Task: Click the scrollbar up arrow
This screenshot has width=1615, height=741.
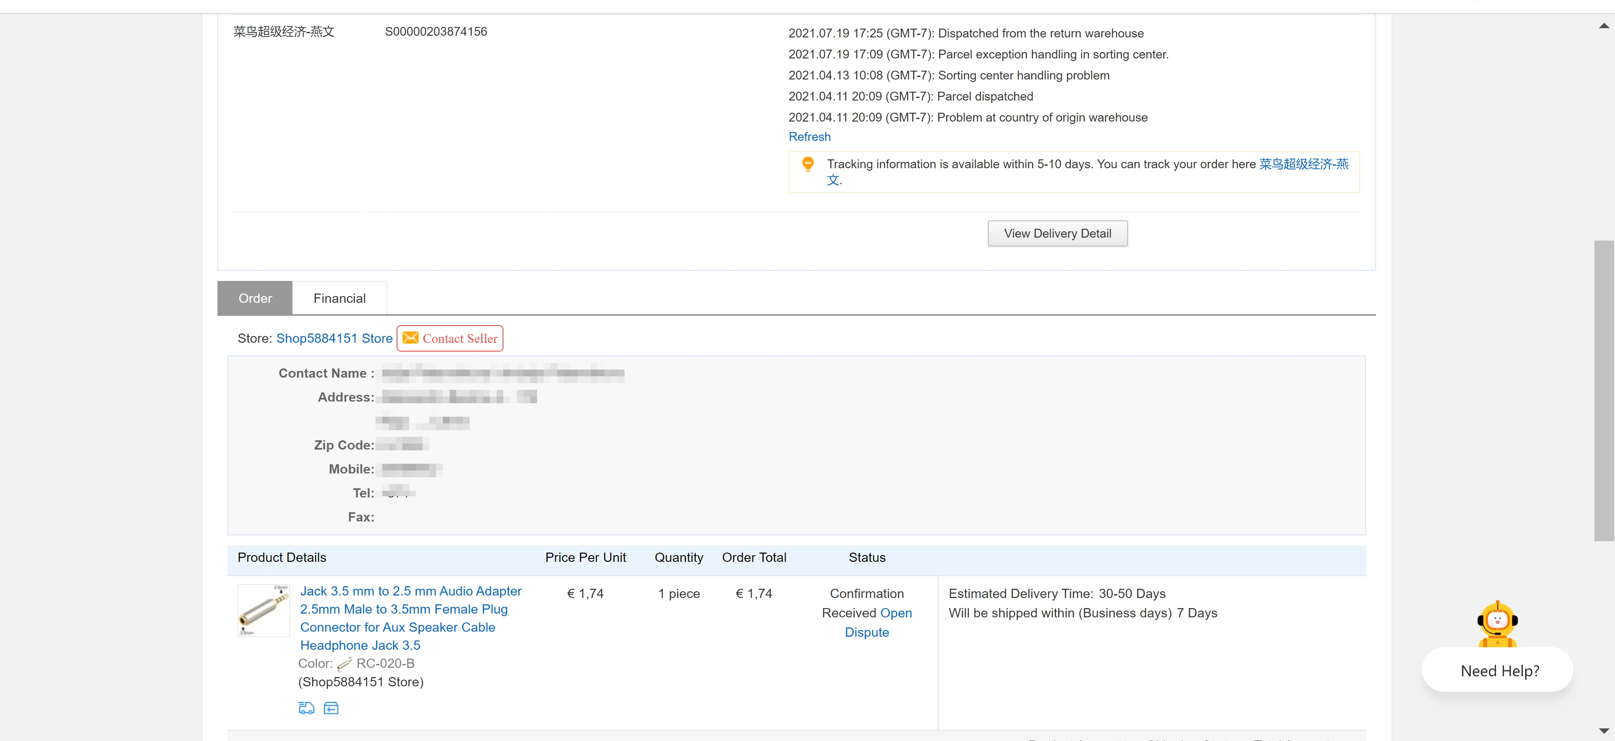Action: 1604,26
